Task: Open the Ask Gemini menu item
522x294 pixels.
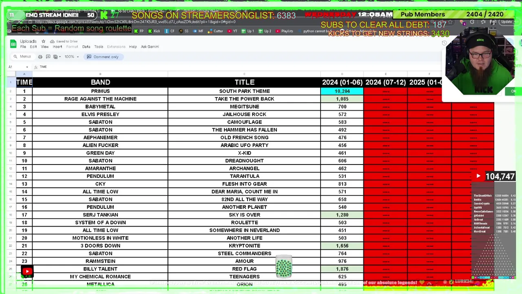Action: 150,47
